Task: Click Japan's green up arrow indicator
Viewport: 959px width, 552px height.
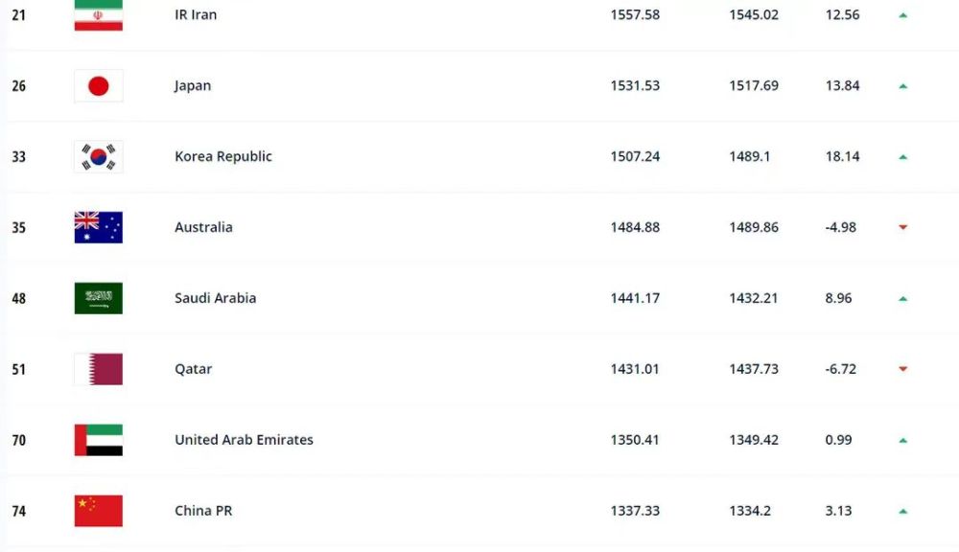Action: 902,86
